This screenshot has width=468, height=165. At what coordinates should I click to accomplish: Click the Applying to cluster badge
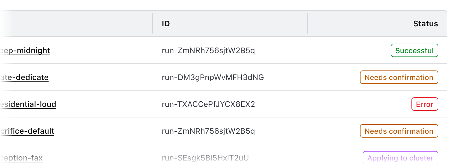click(400, 158)
